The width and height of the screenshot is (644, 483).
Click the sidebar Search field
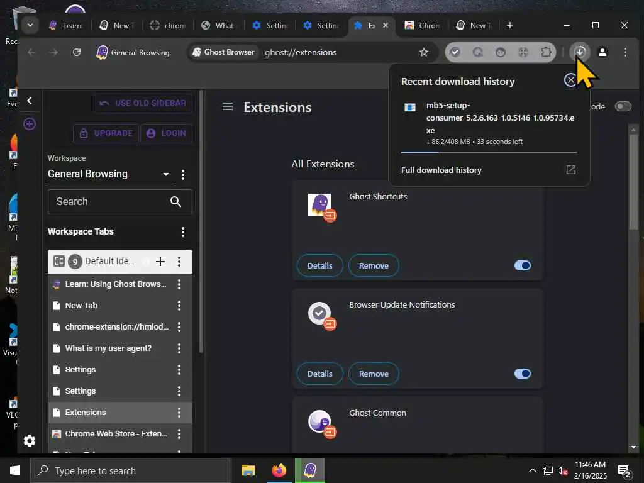[120, 202]
